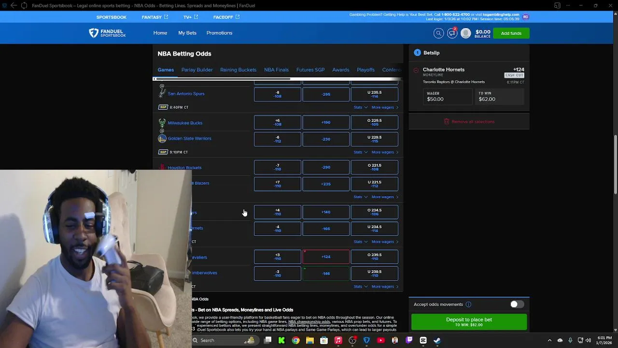Go to the Home menu

click(x=160, y=33)
